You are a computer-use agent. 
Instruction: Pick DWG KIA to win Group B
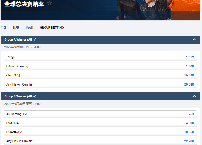coord(100,123)
